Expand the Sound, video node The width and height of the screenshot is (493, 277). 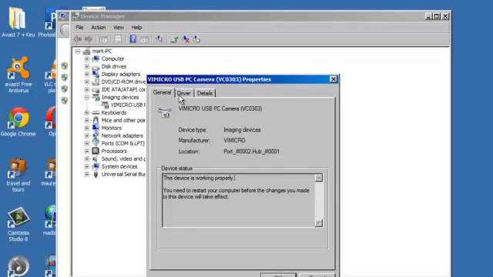87,159
